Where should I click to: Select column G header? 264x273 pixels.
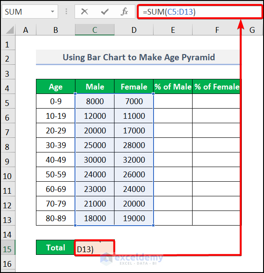click(252, 30)
